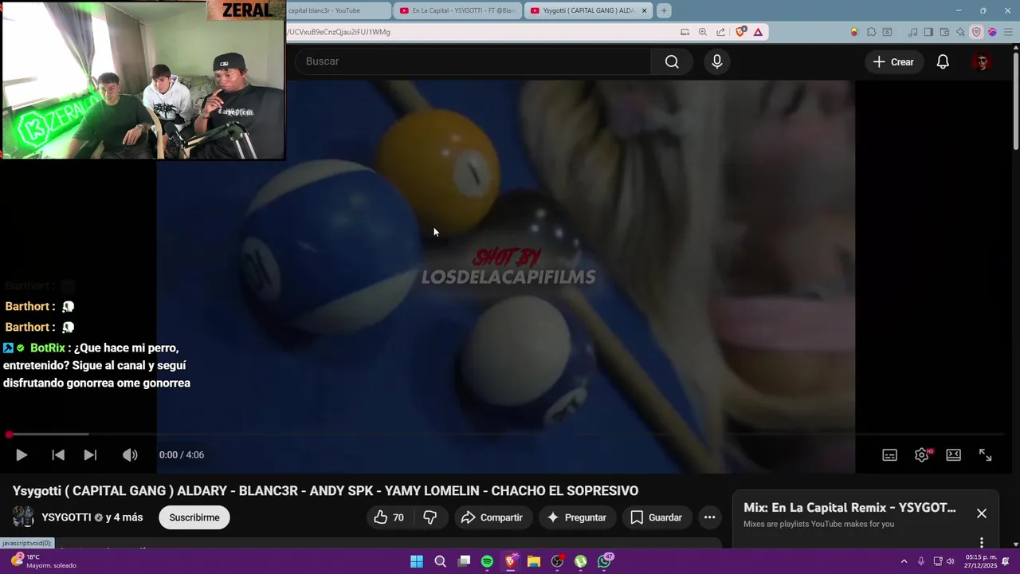Toggle the browser sidebar panel
Viewport: 1020px width, 574px height.
[x=928, y=32]
